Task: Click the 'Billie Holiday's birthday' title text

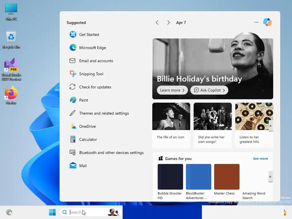Action: tap(199, 79)
